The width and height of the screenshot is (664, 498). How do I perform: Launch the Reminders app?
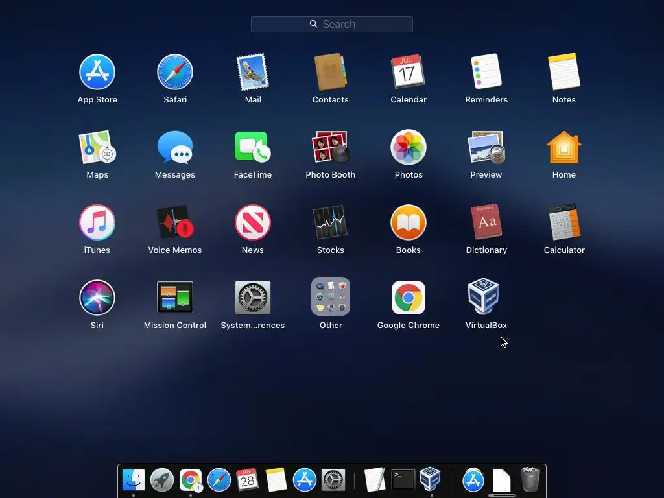486,71
